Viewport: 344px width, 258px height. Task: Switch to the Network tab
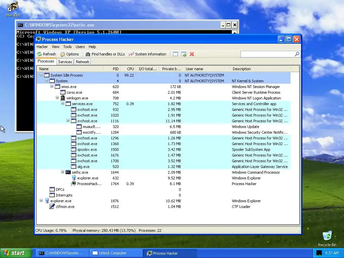click(83, 62)
